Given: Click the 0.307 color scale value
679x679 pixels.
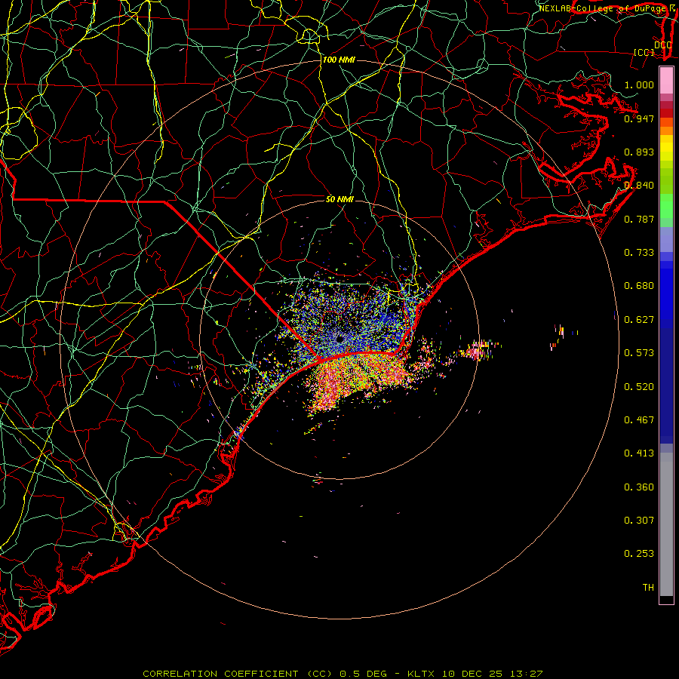Looking at the screenshot, I should [x=639, y=521].
